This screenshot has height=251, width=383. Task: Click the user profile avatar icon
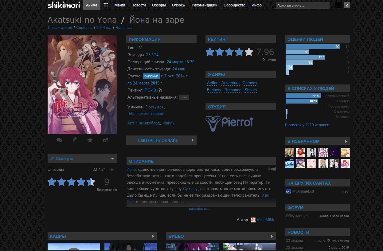click(338, 5)
